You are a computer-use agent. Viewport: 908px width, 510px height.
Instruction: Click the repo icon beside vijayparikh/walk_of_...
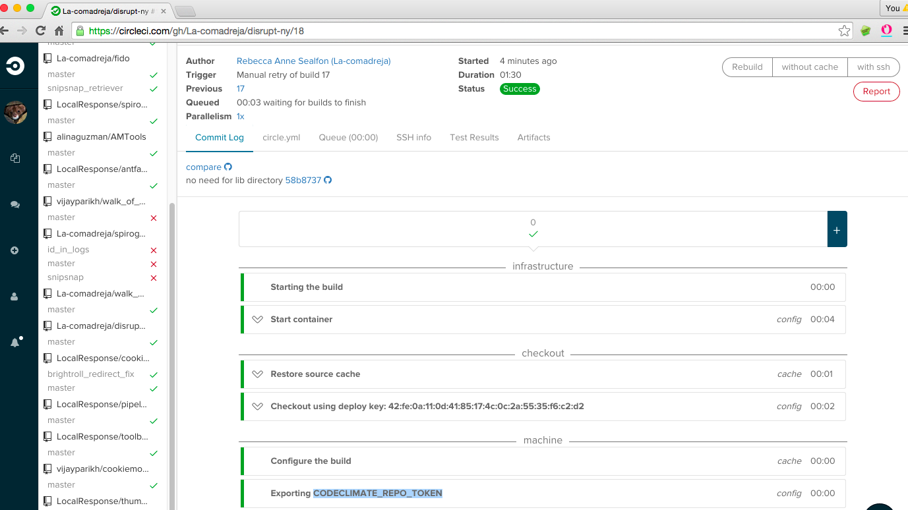click(47, 202)
